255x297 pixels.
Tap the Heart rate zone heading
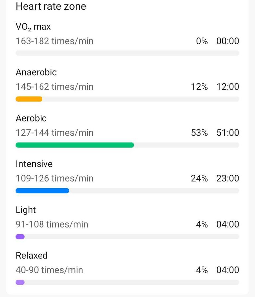click(x=51, y=6)
